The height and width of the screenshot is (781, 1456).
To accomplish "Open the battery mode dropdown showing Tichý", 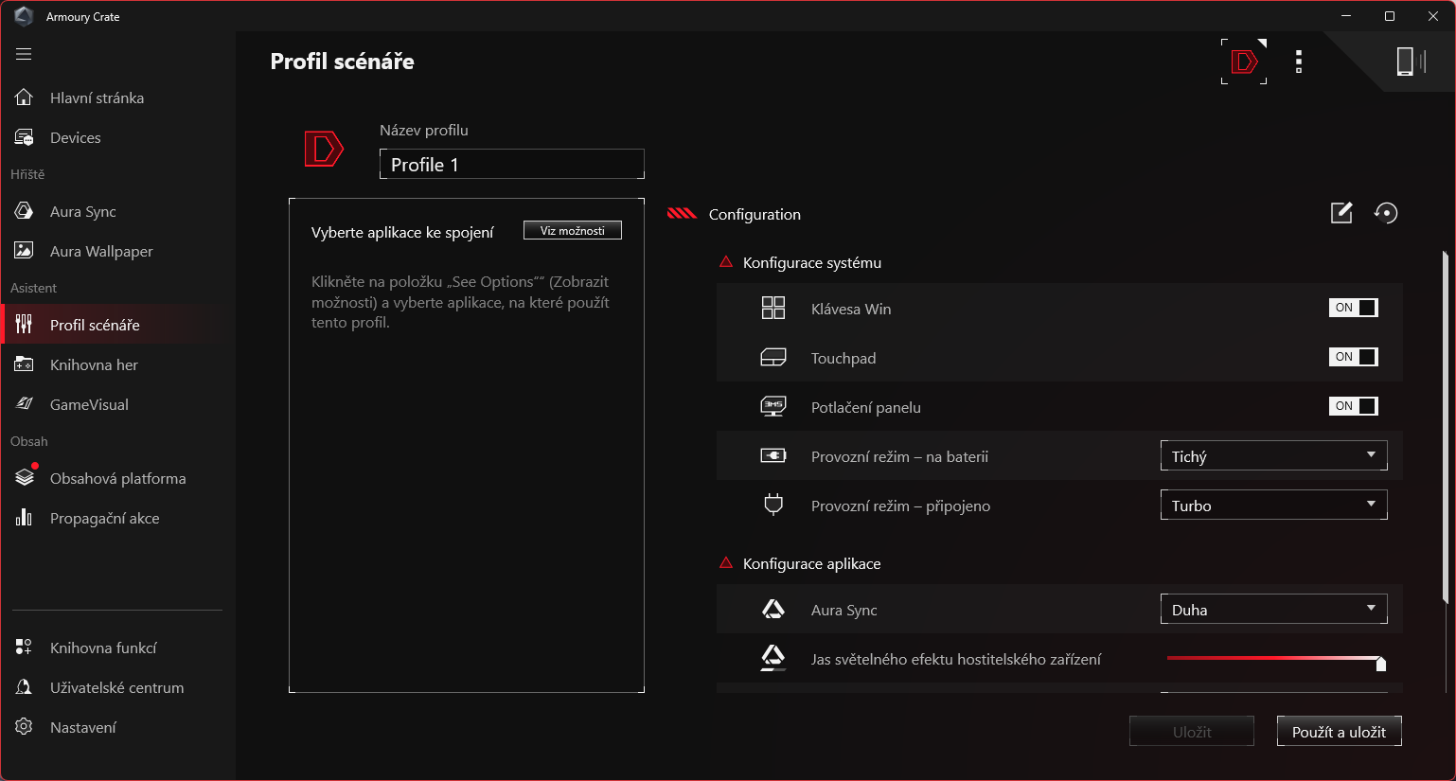I will [x=1274, y=455].
